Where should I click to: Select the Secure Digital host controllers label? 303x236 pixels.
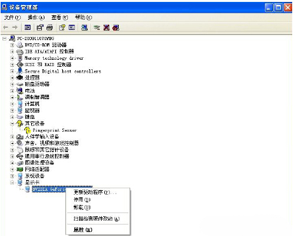click(x=63, y=71)
